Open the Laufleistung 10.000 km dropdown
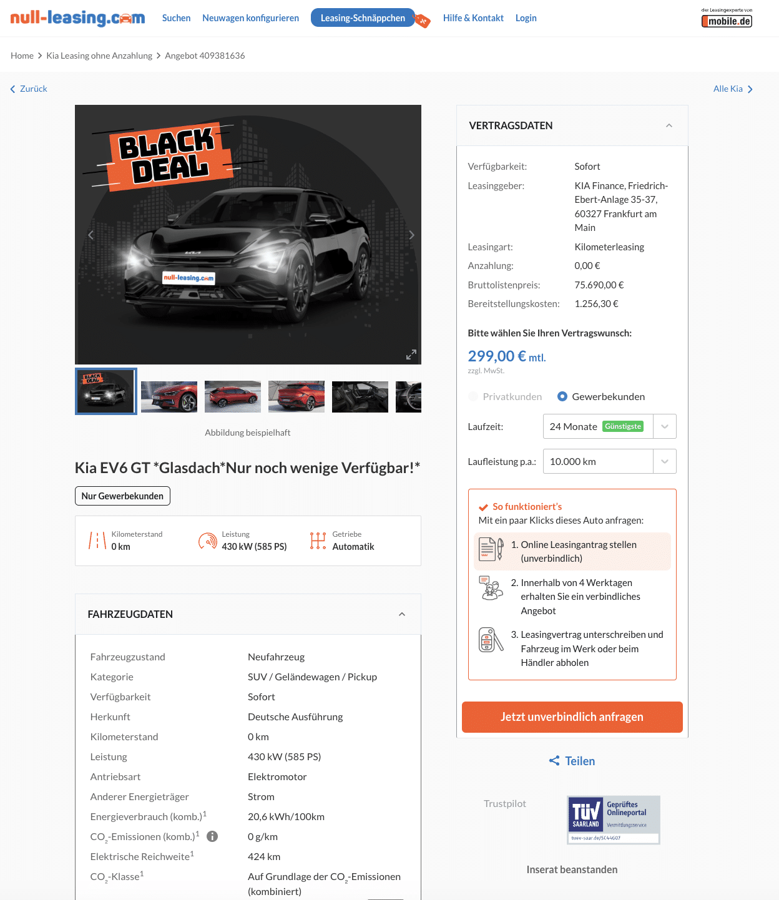 (609, 461)
